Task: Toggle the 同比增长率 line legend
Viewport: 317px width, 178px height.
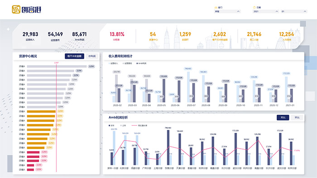Action: [139, 126]
